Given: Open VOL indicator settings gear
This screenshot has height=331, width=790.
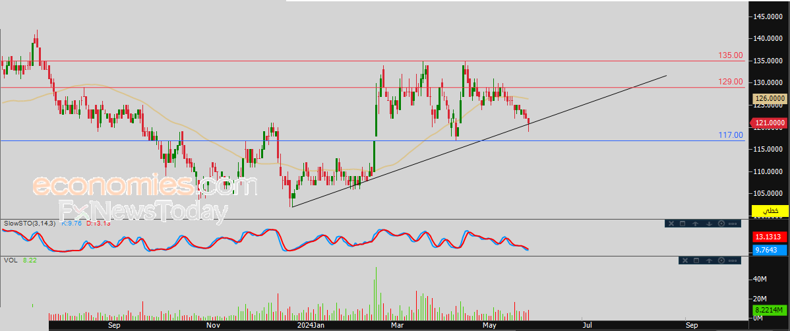Looking at the screenshot, I should point(721,260).
